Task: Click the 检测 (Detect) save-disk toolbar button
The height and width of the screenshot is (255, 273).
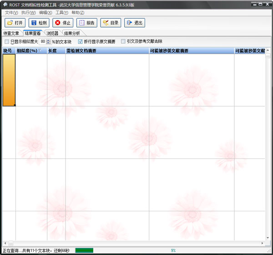Action: 39,23
